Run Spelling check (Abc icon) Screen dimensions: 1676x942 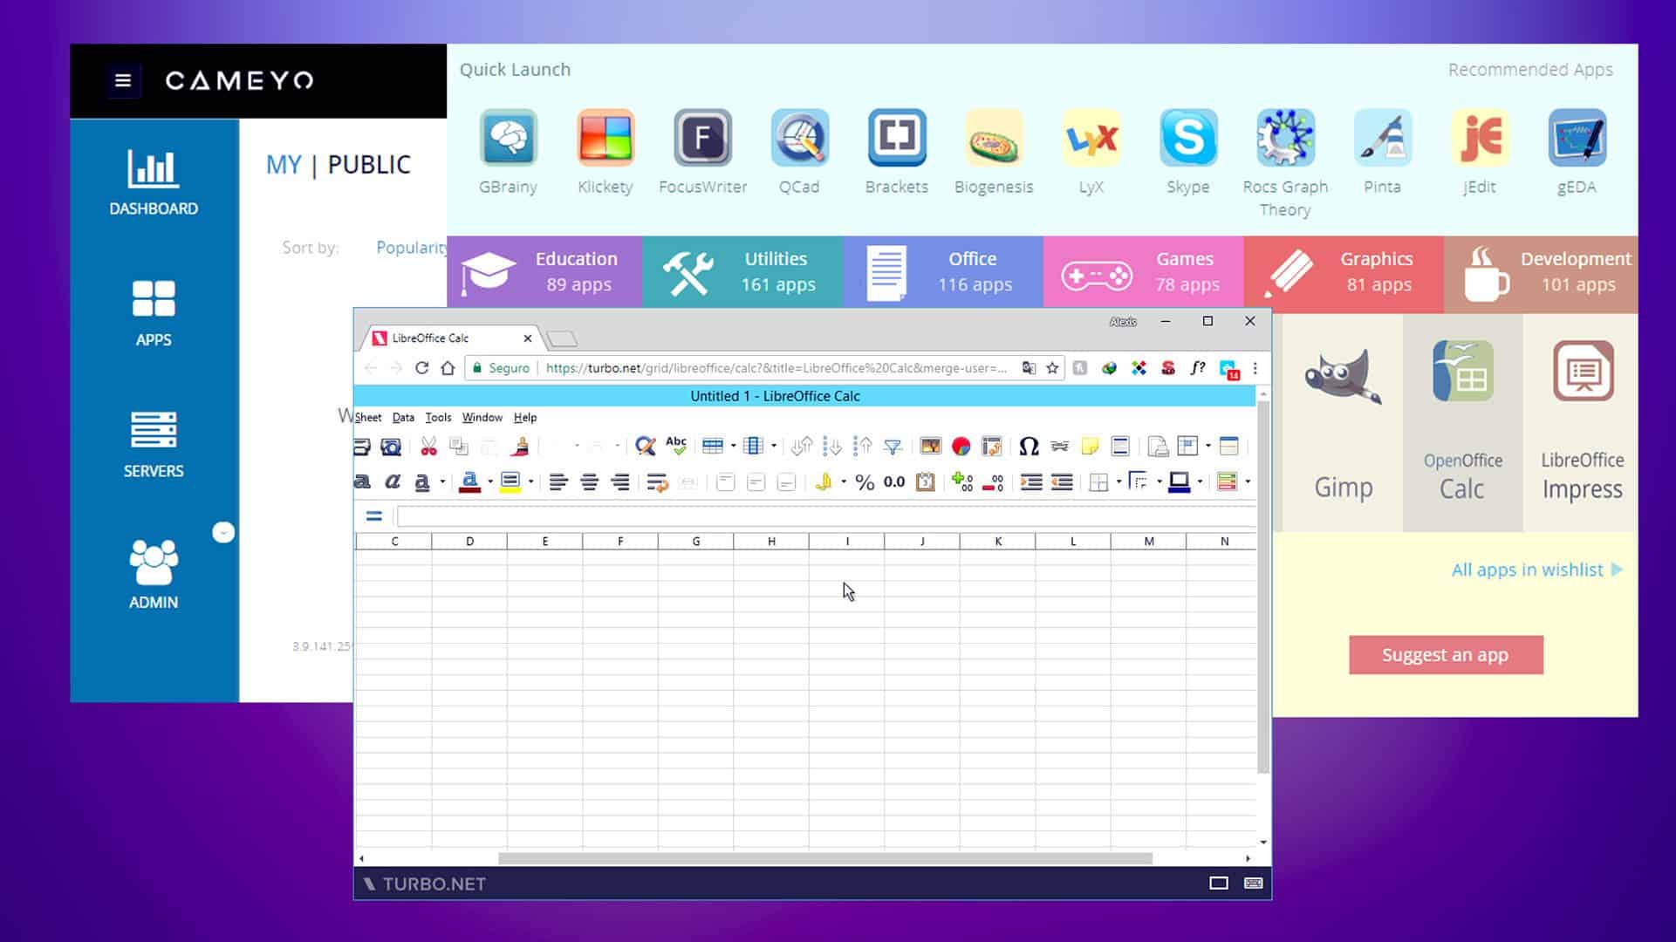point(676,446)
